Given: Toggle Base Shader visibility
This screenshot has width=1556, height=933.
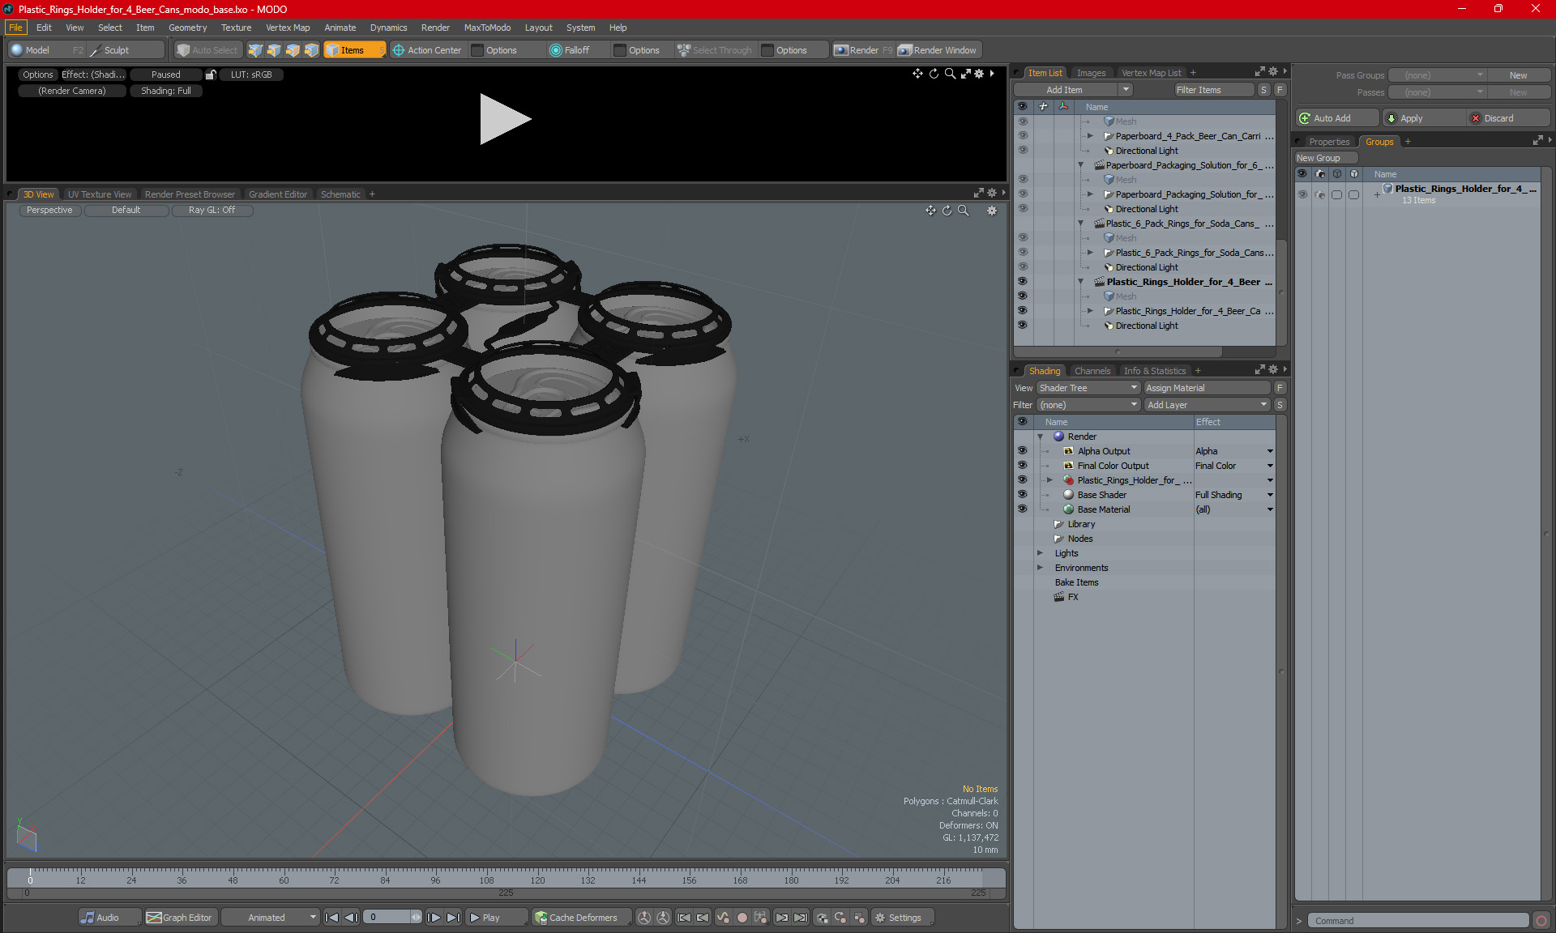Looking at the screenshot, I should [x=1022, y=494].
